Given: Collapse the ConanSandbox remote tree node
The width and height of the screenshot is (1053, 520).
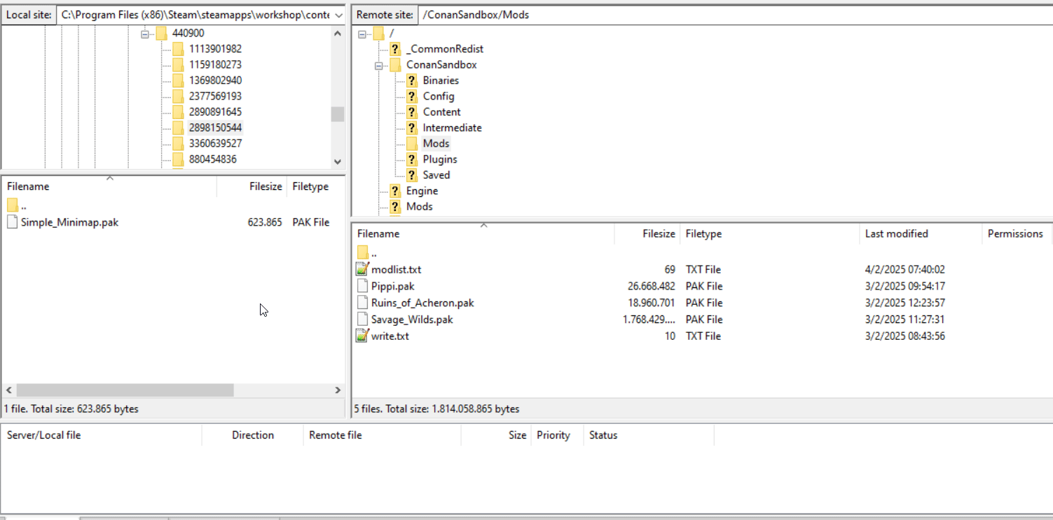Looking at the screenshot, I should 379,65.
